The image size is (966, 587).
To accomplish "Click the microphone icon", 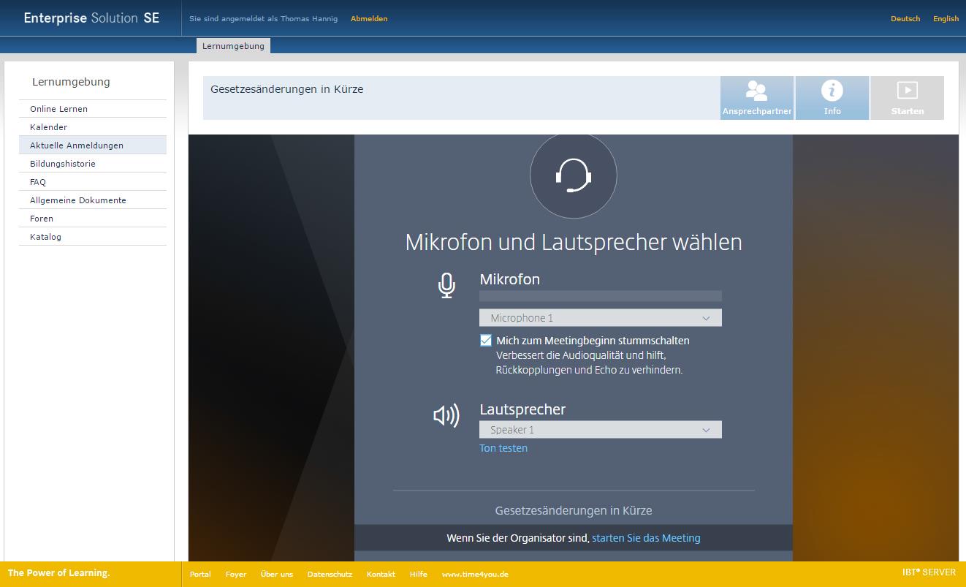I will tap(446, 285).
